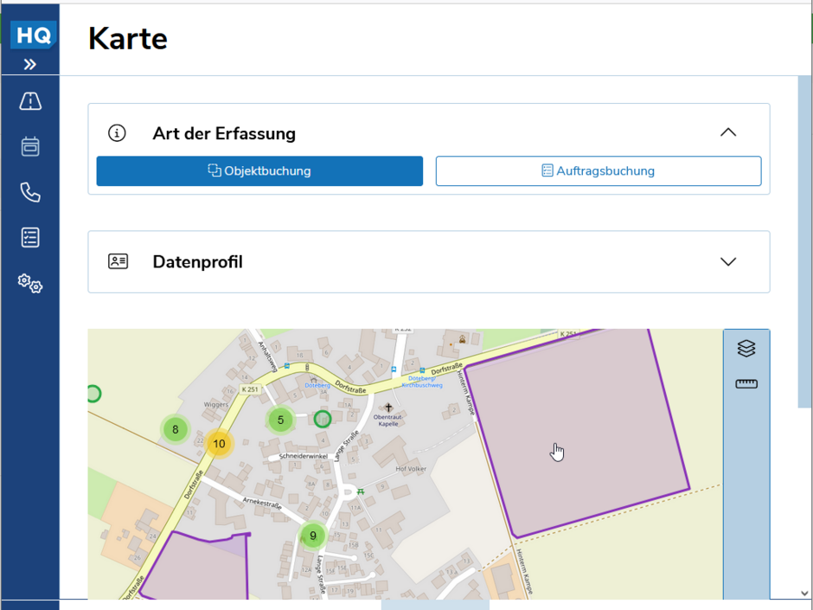The height and width of the screenshot is (610, 813).
Task: Open the map layers tool
Action: 746,348
